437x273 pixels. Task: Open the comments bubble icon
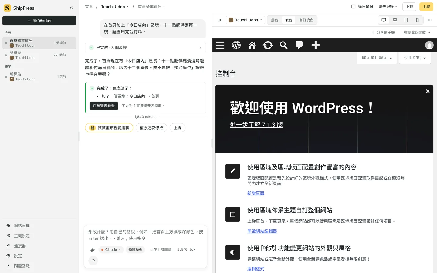(299, 45)
